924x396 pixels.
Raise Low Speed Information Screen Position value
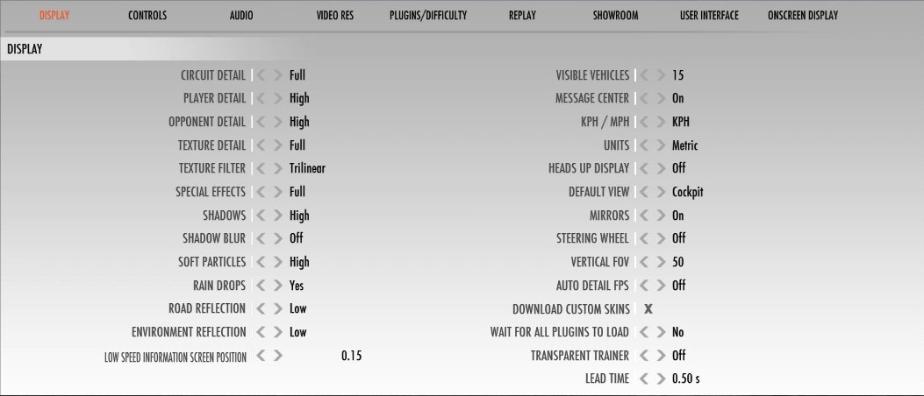278,356
